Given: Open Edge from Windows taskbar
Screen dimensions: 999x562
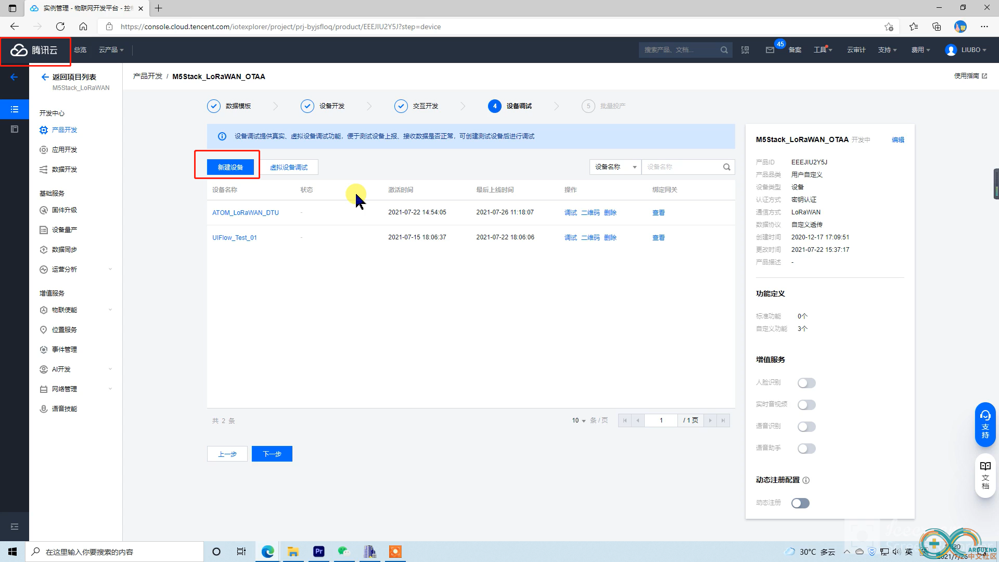Looking at the screenshot, I should coord(267,552).
